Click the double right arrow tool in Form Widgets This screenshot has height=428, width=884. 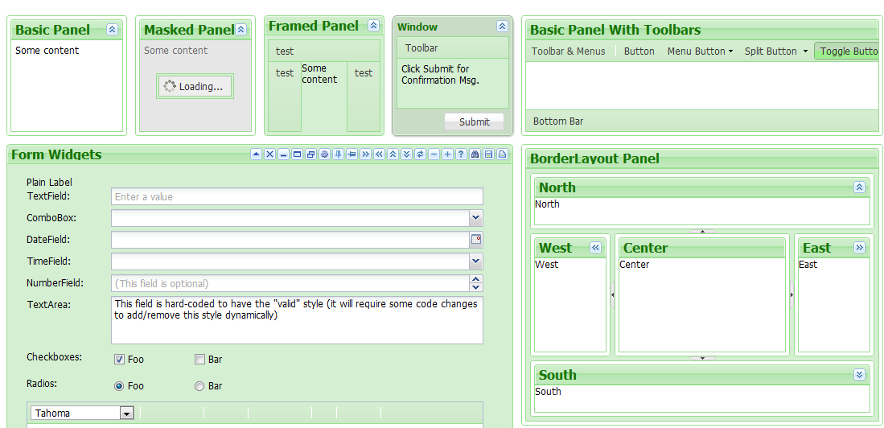click(x=365, y=154)
